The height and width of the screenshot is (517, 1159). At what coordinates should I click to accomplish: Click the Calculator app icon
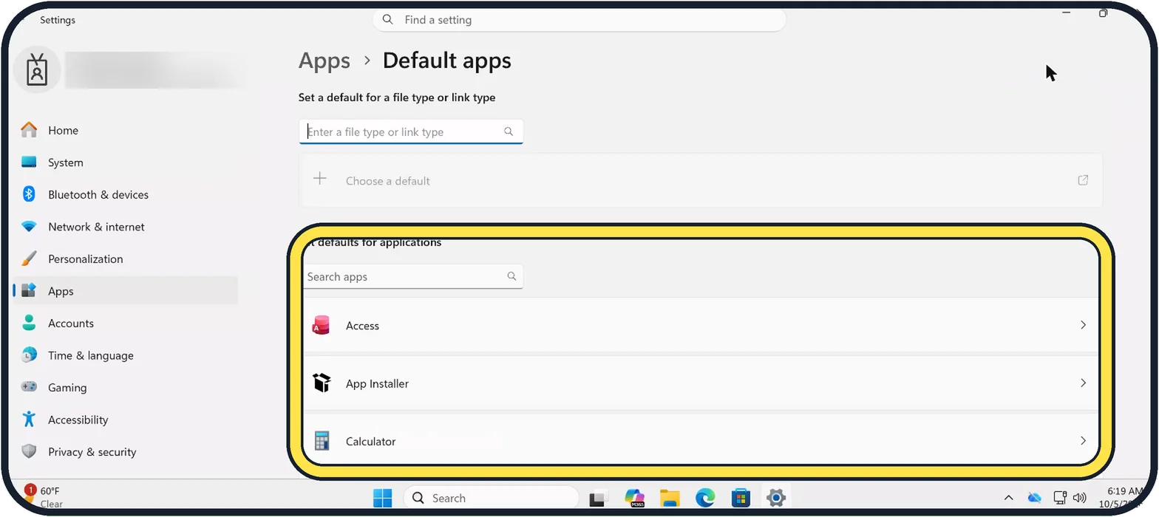pos(321,441)
